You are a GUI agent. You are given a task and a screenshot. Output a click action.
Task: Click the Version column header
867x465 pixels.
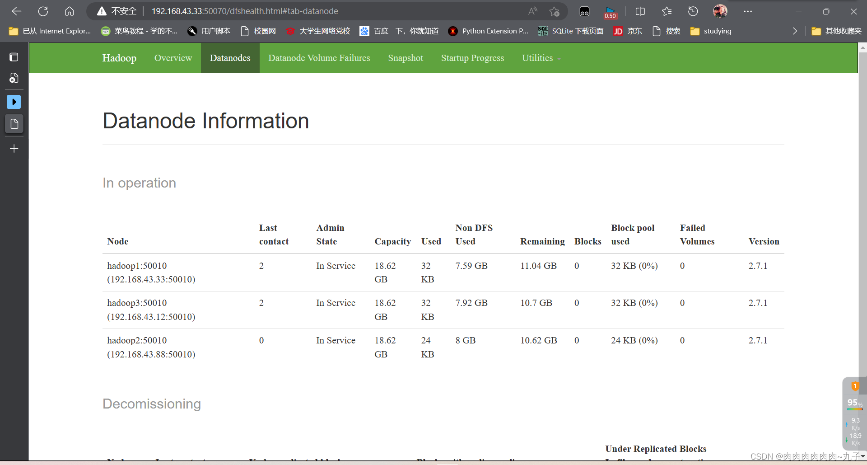tap(764, 241)
